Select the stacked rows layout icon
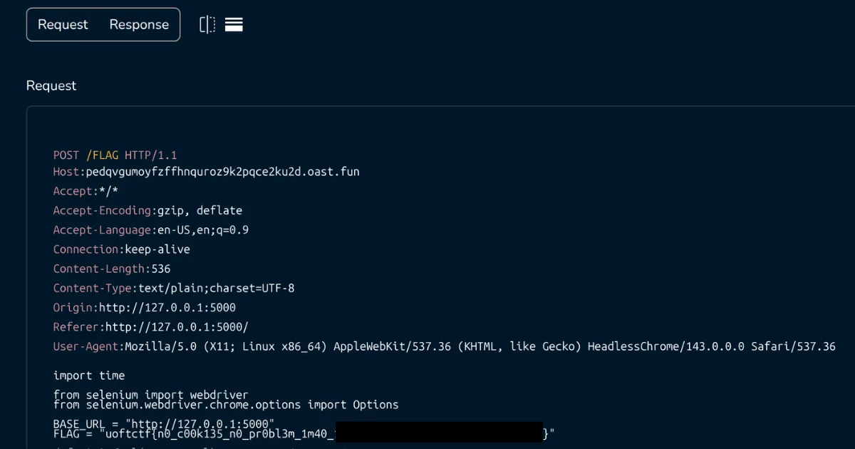The width and height of the screenshot is (855, 449). [x=234, y=25]
